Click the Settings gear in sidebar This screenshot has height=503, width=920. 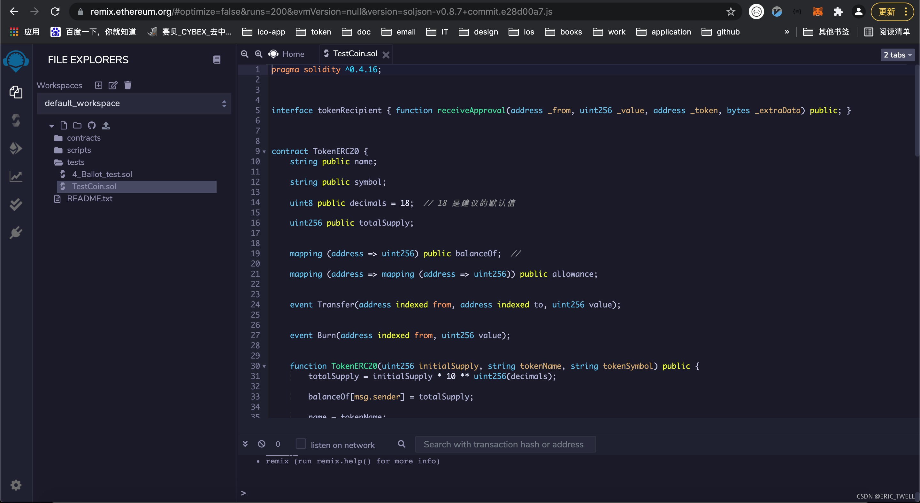click(x=16, y=485)
